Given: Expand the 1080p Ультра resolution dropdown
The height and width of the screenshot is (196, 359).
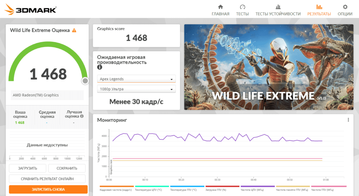Looking at the screenshot, I should coord(136,89).
